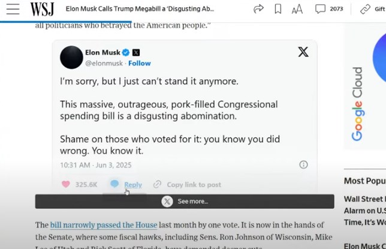Expand the See more bar
The height and width of the screenshot is (249, 386).
point(185,202)
